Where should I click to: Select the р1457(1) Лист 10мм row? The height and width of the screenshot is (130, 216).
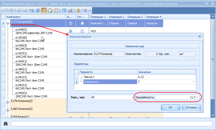click(40, 55)
